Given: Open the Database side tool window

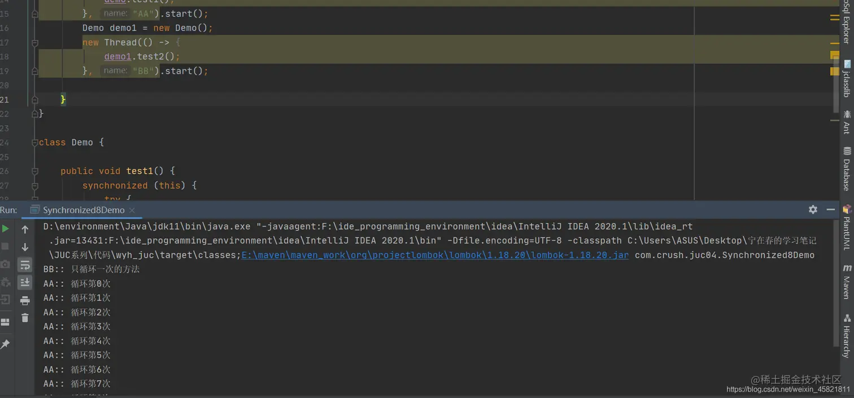Looking at the screenshot, I should tap(846, 169).
